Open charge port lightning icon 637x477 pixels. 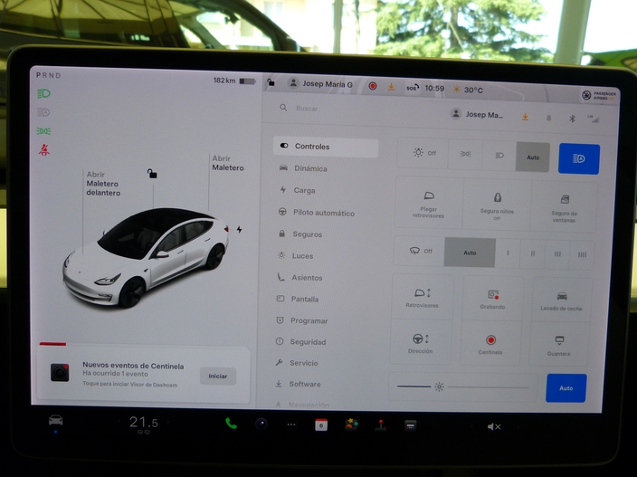(x=239, y=229)
